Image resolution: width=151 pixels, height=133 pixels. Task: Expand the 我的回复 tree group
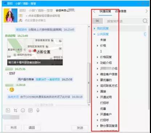(x=94, y=29)
